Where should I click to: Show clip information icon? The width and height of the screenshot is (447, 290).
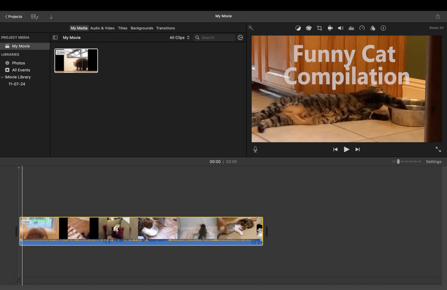tap(383, 28)
